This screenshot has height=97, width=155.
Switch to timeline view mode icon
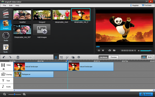pyautogui.click(x=144, y=57)
